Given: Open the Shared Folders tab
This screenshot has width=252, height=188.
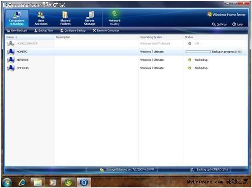Looking at the screenshot, I should (66, 18).
